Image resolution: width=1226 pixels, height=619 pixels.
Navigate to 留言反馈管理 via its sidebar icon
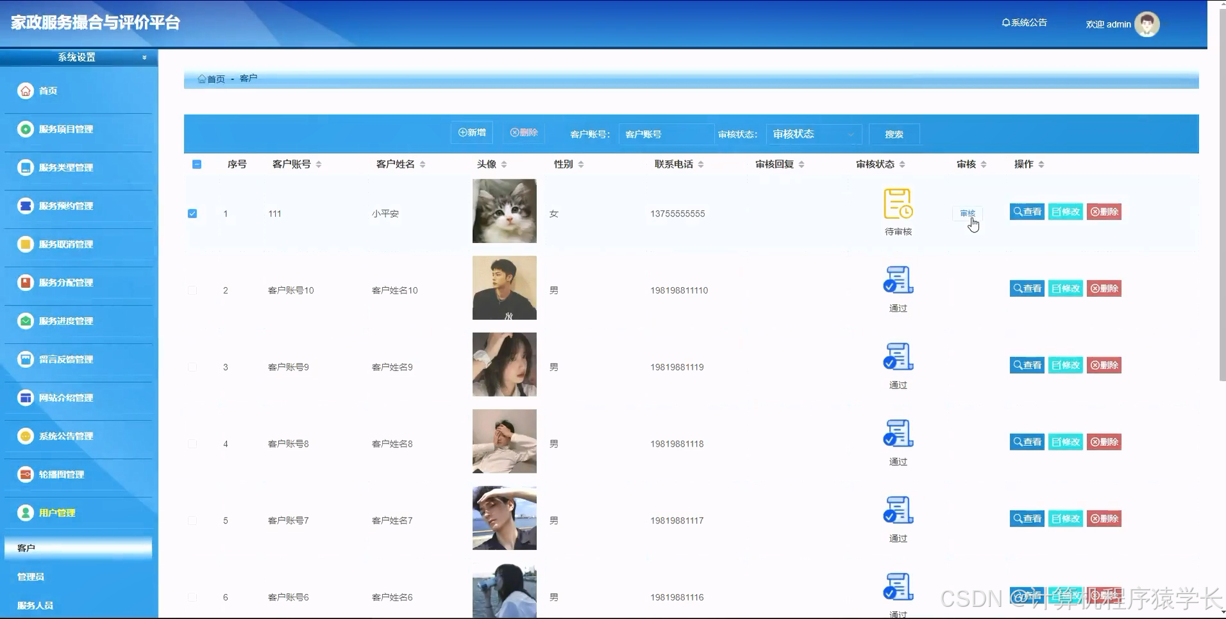coord(26,359)
